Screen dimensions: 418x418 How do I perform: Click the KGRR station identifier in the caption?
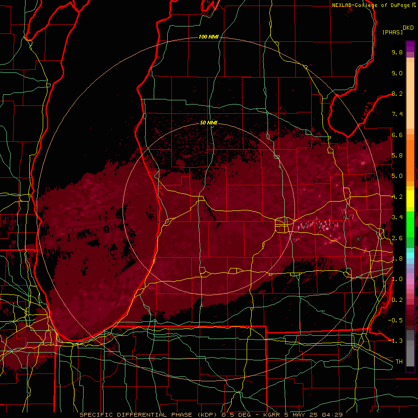click(273, 415)
